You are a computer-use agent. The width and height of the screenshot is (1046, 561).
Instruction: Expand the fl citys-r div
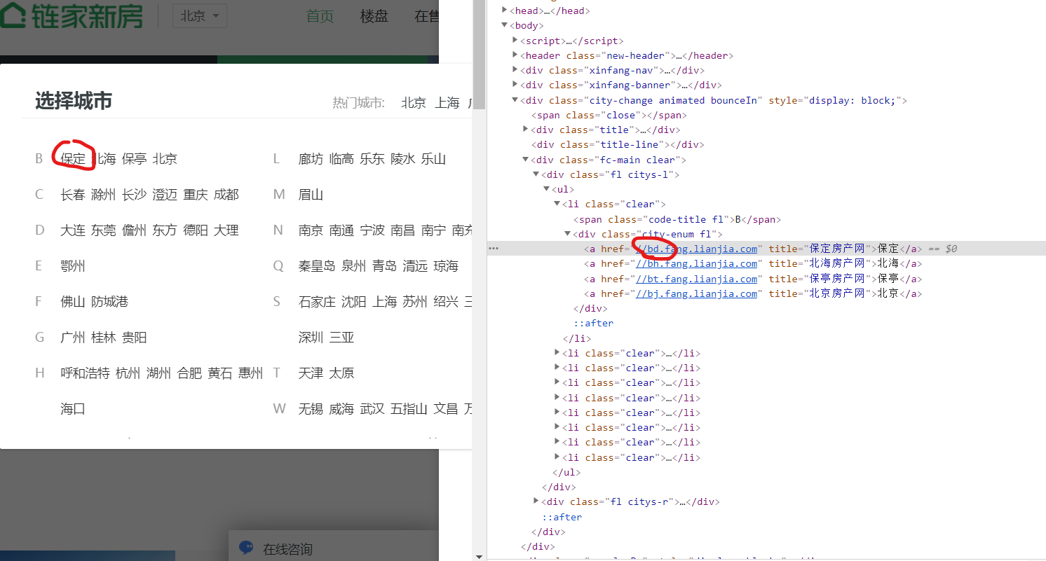(x=536, y=501)
